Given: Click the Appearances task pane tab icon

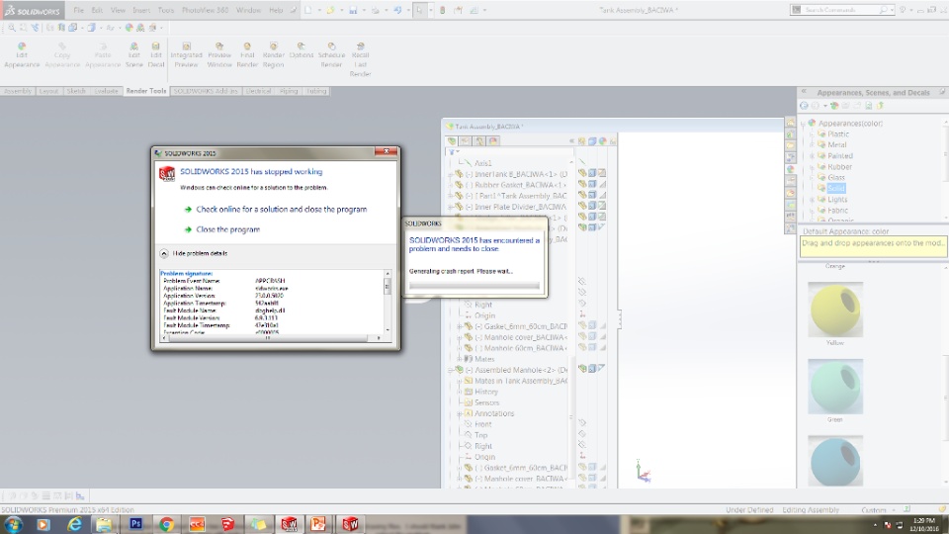Looking at the screenshot, I should tap(791, 169).
